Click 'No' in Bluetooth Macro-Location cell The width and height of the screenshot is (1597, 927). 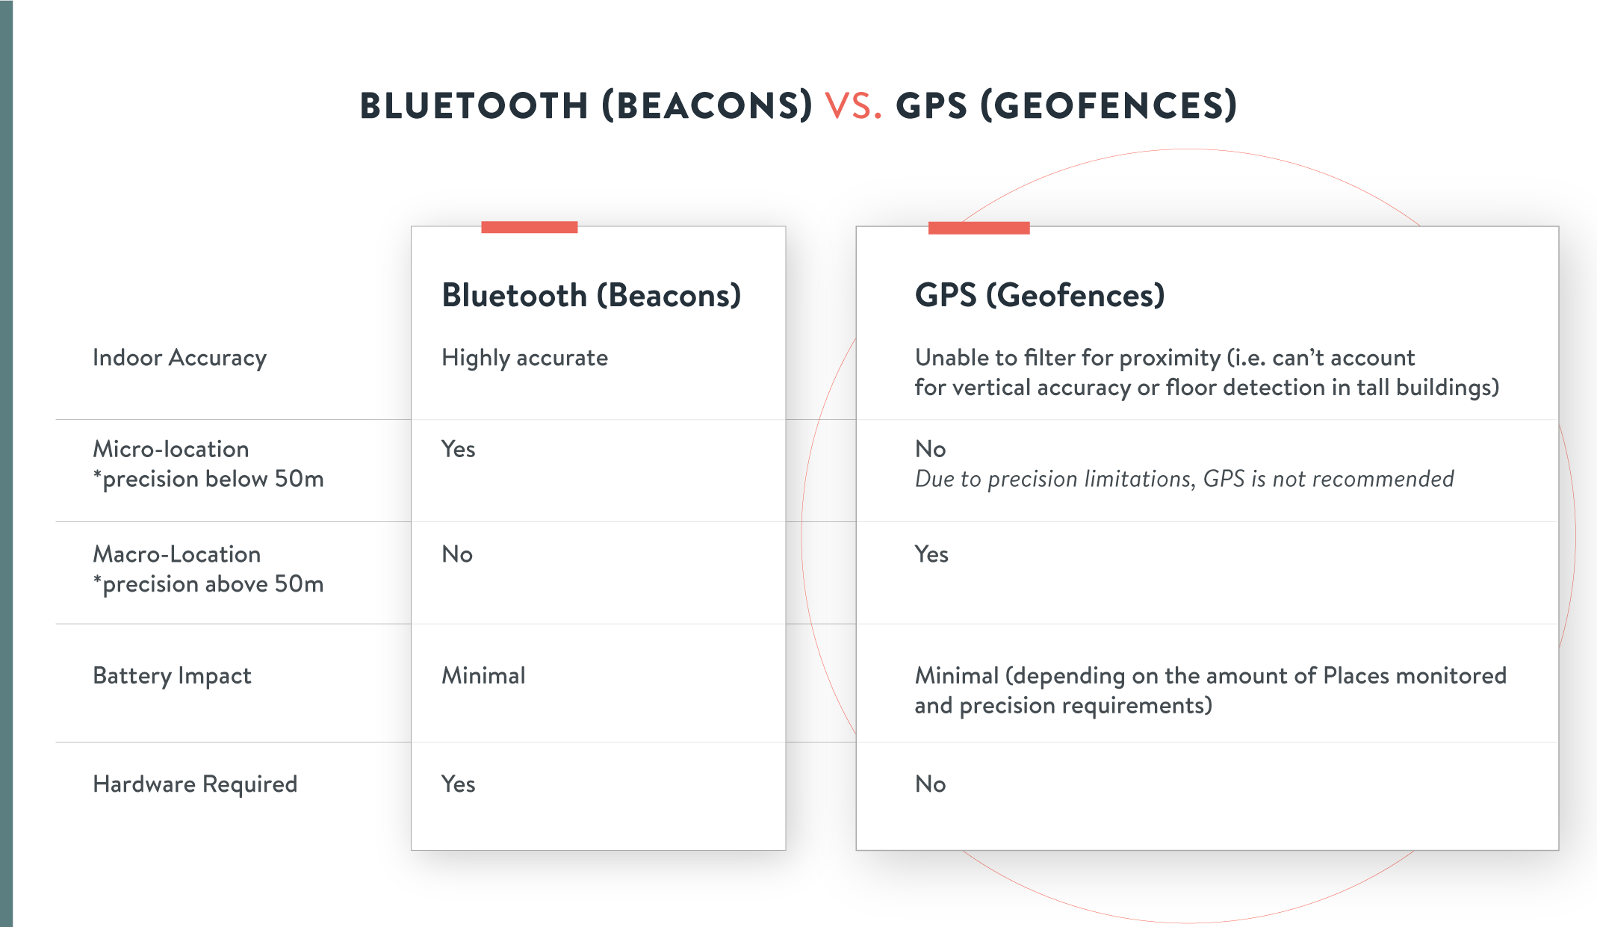coord(457,554)
